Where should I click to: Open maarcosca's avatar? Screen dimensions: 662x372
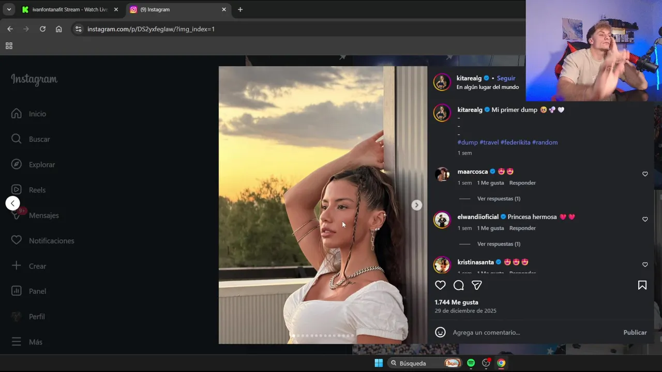(x=442, y=174)
